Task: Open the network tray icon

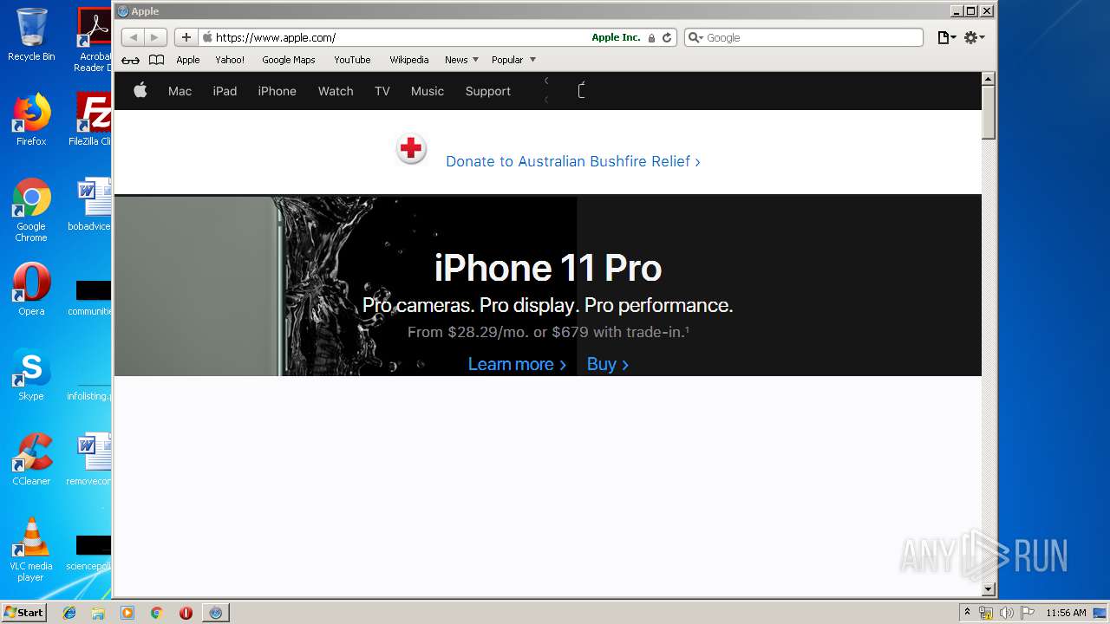Action: 986,613
